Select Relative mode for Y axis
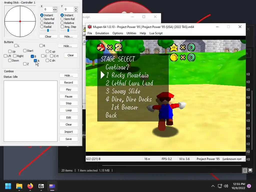 pyautogui.click(x=62, y=23)
